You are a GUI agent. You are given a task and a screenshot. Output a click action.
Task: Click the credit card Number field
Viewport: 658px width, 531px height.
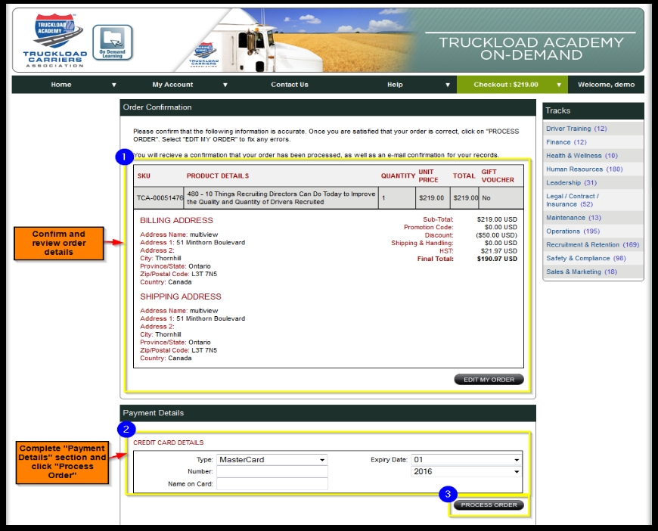(x=272, y=471)
